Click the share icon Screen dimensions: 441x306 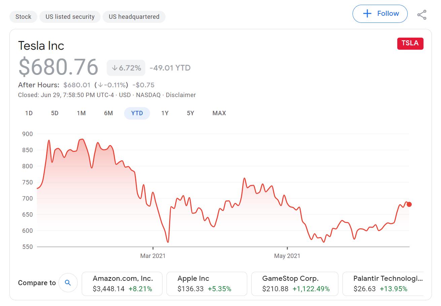[421, 14]
